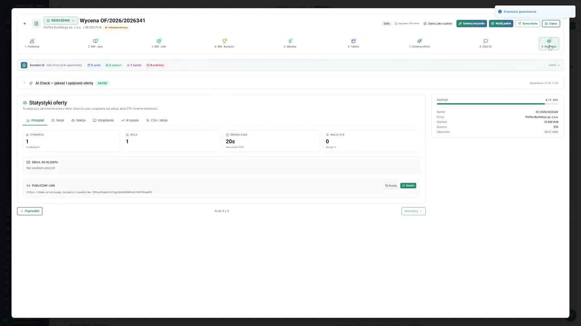Click the creation date '20.07.2026'
Screen dimensions: 581x326
point(551,132)
